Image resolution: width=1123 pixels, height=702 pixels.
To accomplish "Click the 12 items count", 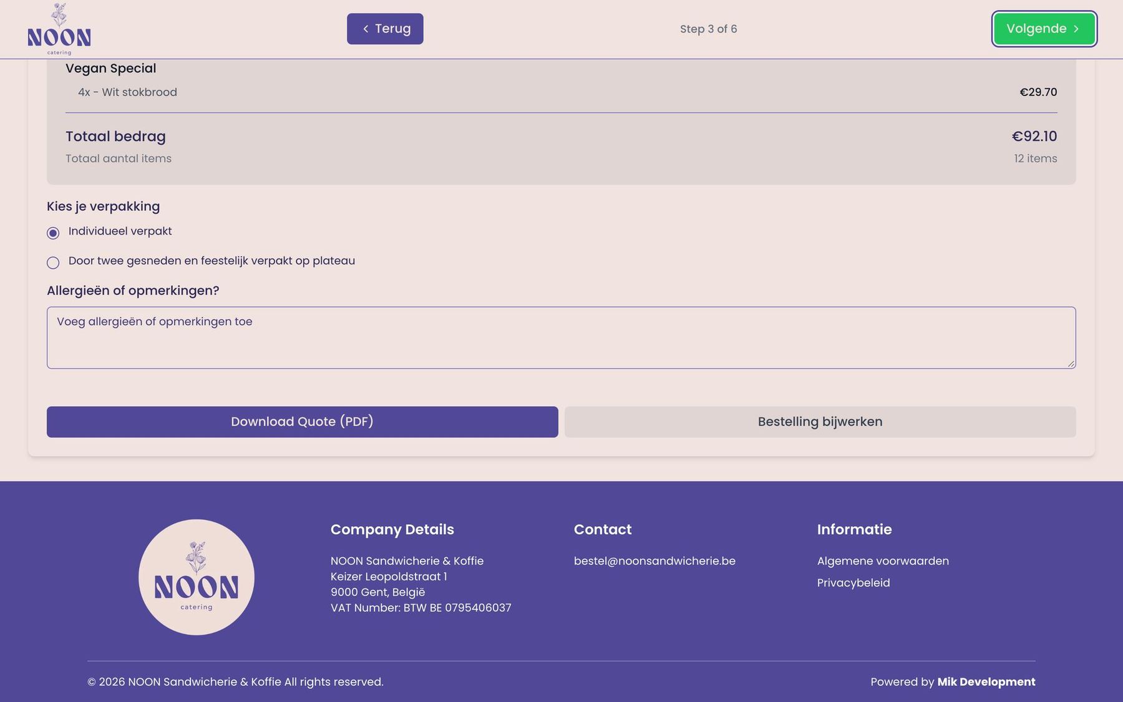I will tap(1035, 158).
